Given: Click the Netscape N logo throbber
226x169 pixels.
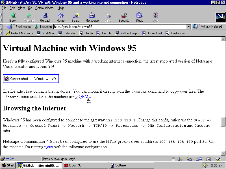Looking at the screenshot, I should (x=220, y=17).
